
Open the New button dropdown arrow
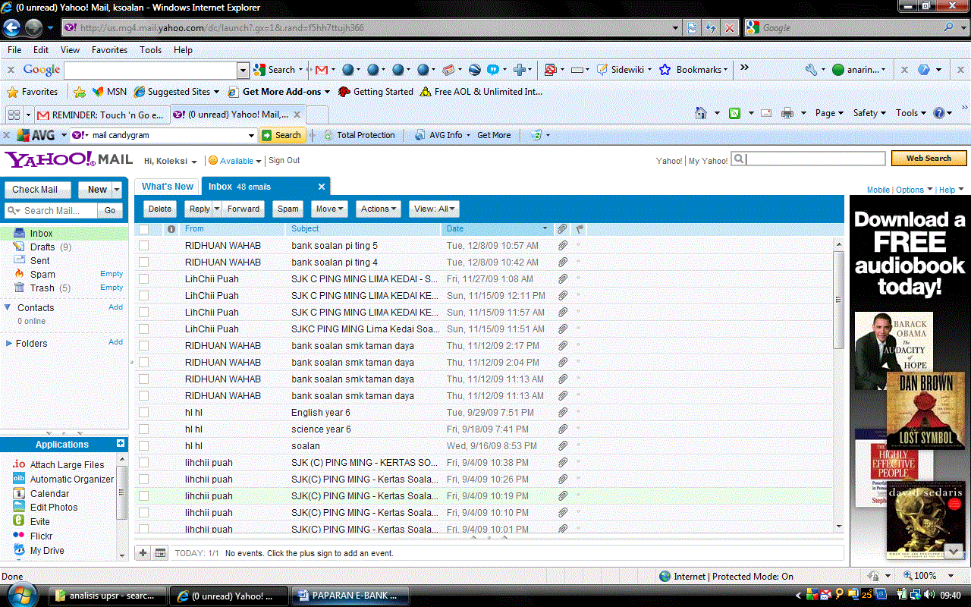tap(117, 190)
